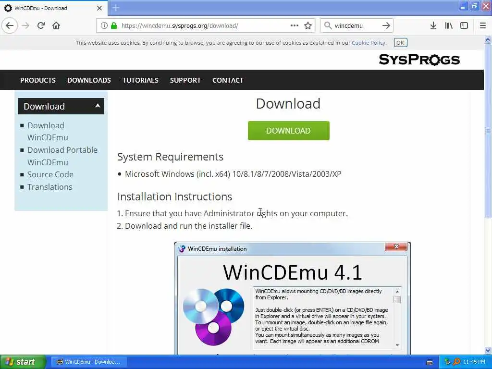Open the CONTACT menu
The height and width of the screenshot is (369, 492).
tap(228, 80)
